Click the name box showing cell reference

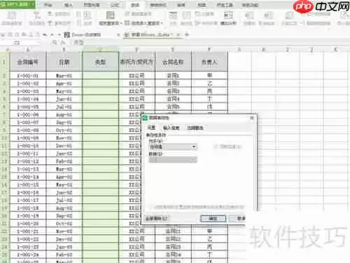click(x=19, y=43)
